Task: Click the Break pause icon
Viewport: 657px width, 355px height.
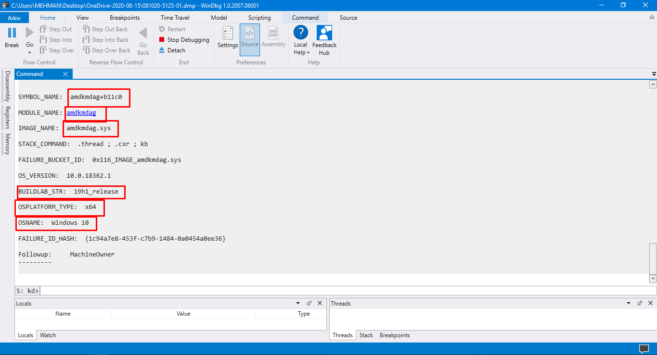Action: click(x=12, y=33)
